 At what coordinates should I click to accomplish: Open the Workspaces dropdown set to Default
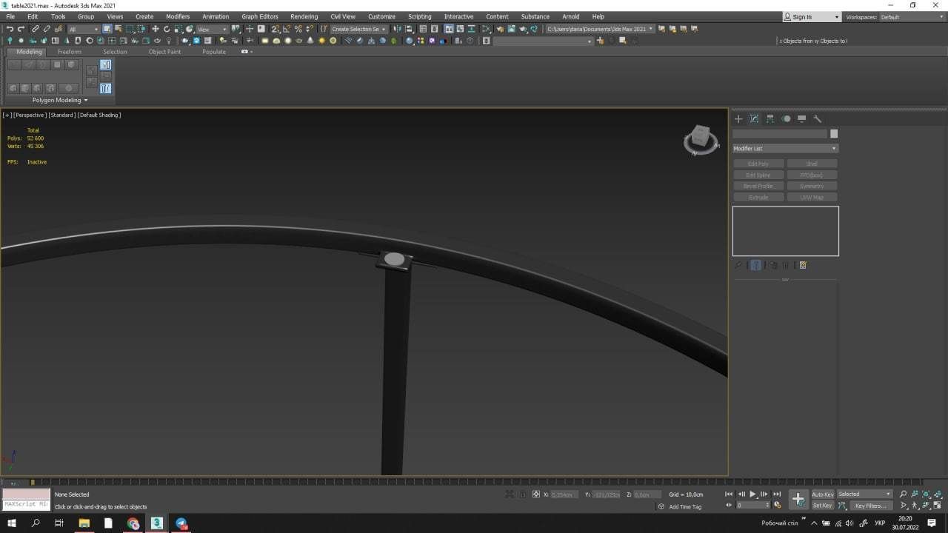912,17
